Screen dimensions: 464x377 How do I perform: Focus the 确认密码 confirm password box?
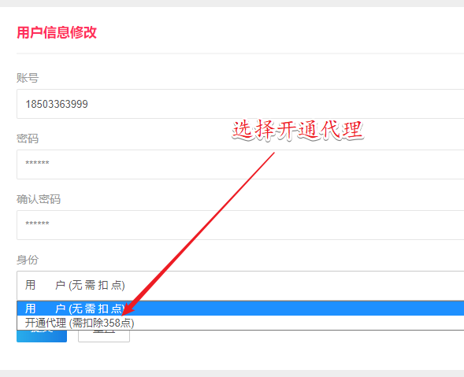coord(240,225)
